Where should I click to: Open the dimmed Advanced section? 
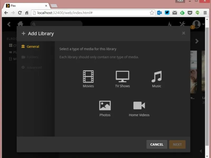pos(32,67)
